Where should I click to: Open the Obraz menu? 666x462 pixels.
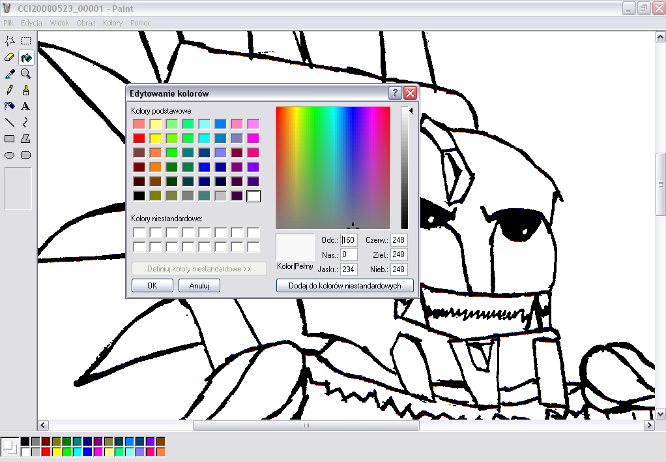point(85,22)
